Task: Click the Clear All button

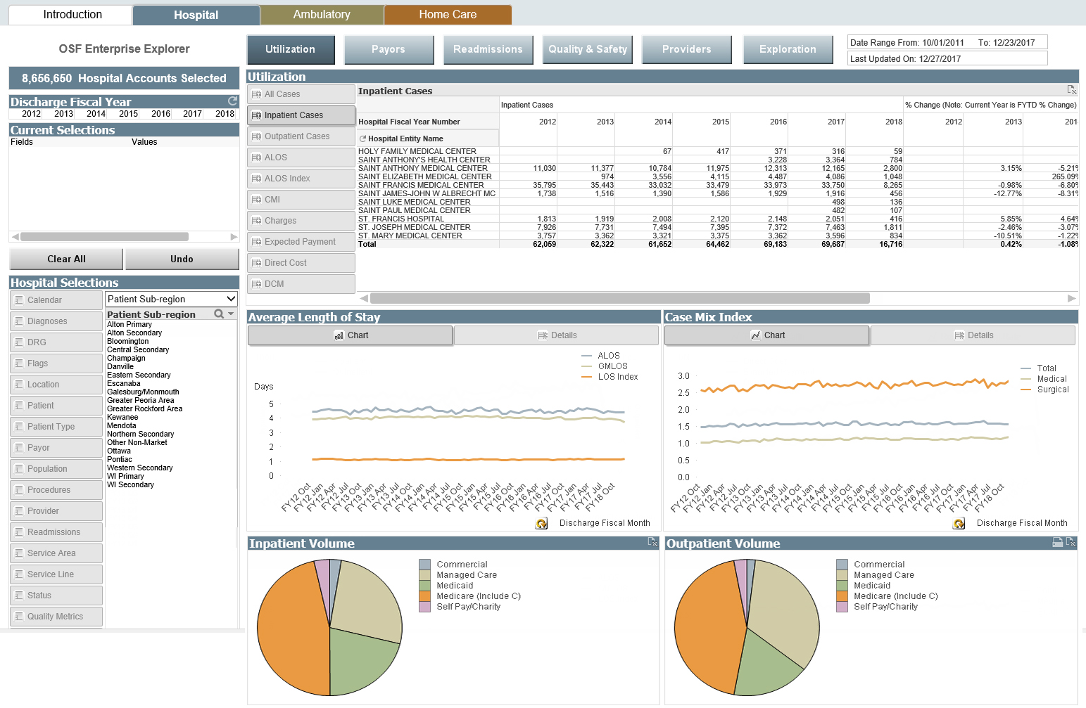Action: [x=65, y=259]
